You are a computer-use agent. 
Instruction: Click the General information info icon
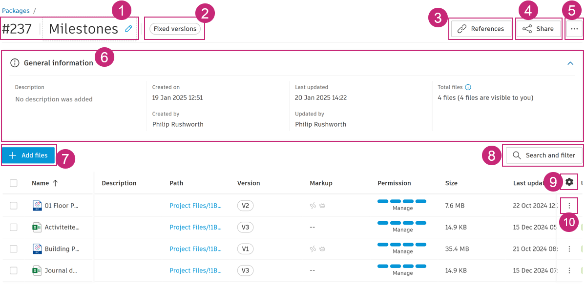click(x=15, y=63)
